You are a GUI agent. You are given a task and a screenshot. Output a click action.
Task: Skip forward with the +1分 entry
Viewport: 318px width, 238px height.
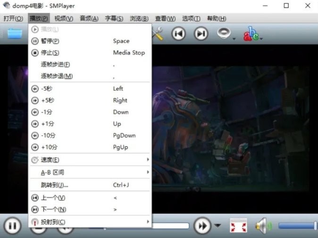90,124
